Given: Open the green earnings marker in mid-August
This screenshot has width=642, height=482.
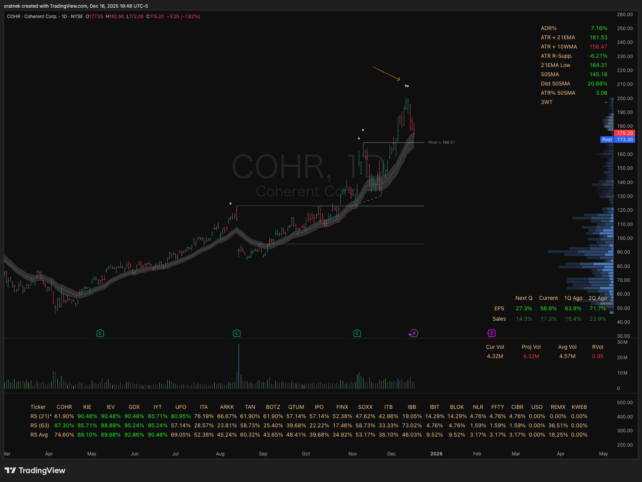Looking at the screenshot, I should 237,333.
